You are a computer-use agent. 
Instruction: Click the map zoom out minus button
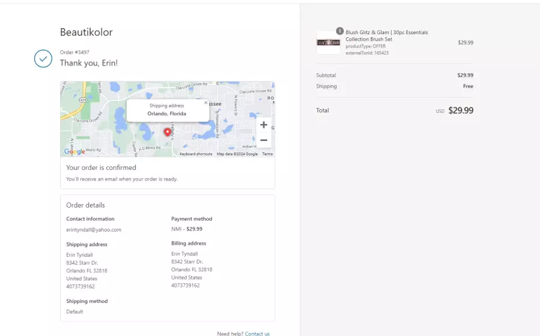[x=263, y=140]
